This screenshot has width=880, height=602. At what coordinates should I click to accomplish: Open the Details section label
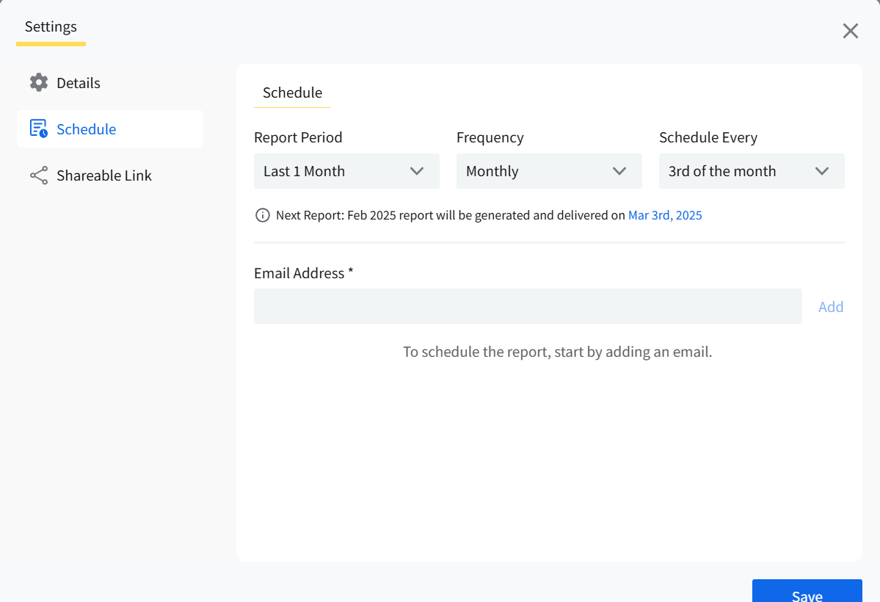click(x=79, y=83)
